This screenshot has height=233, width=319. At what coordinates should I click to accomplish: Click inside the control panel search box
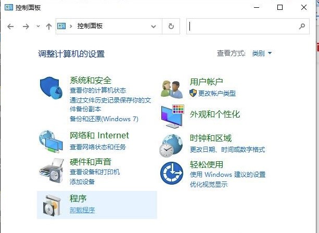coord(242,26)
